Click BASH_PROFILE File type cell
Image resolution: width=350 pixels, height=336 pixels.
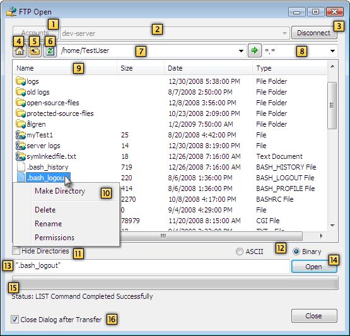(285, 188)
